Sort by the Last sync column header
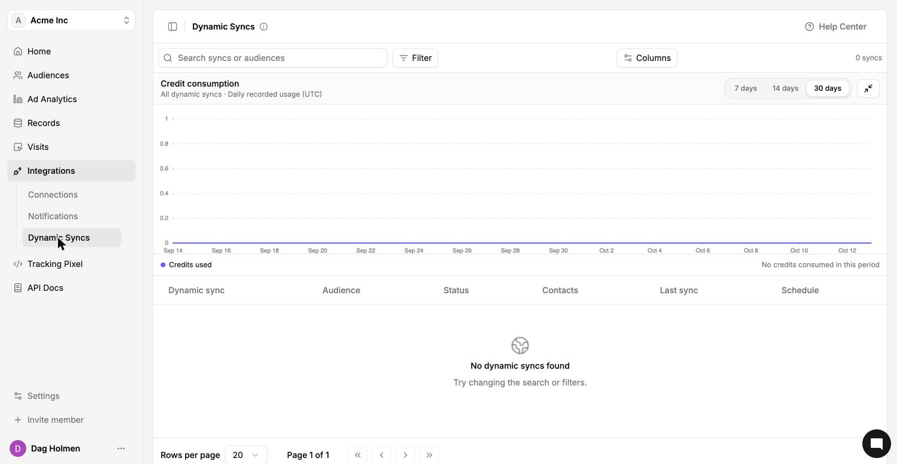 [678, 290]
